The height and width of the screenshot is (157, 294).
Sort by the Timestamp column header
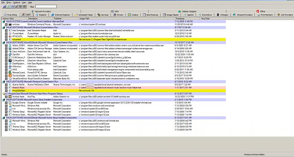tap(187, 18)
